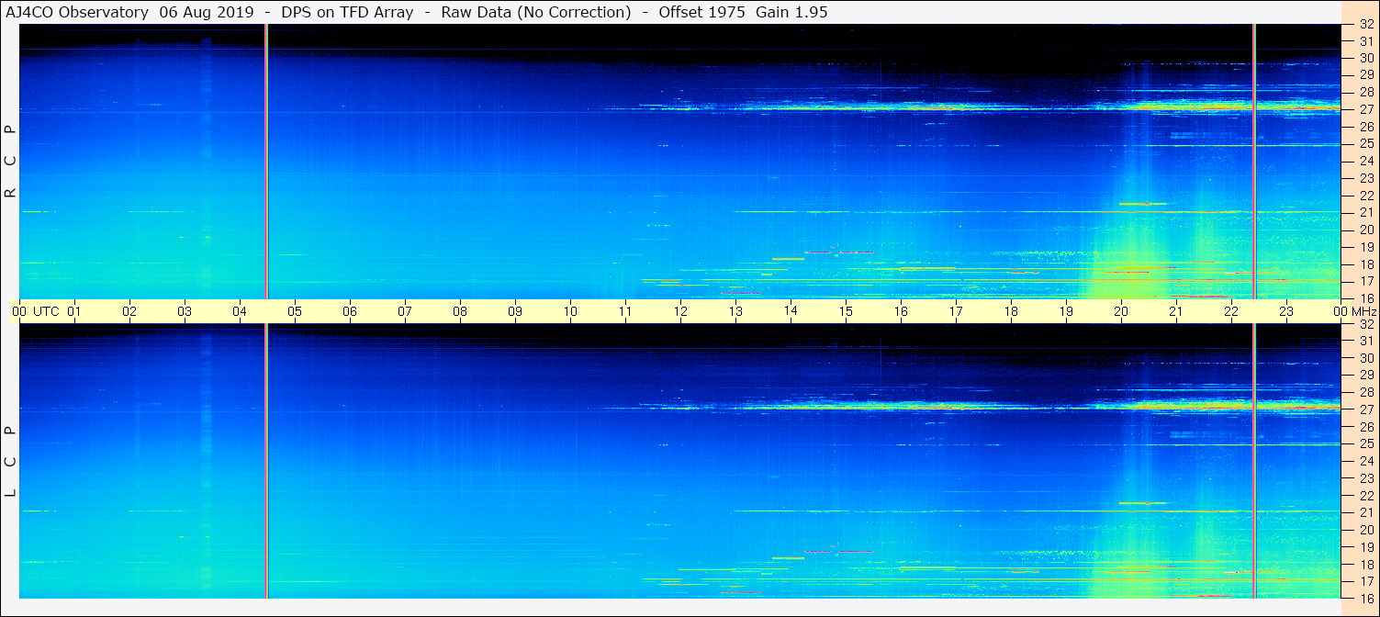Click the 05 hour label on time axis
The image size is (1380, 617).
[295, 311]
